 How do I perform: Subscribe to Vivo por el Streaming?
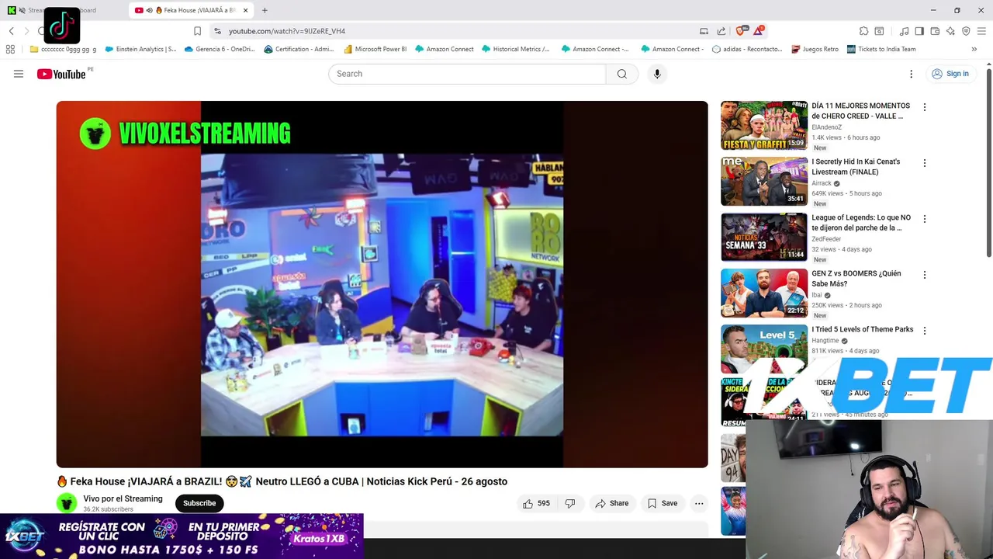click(199, 503)
